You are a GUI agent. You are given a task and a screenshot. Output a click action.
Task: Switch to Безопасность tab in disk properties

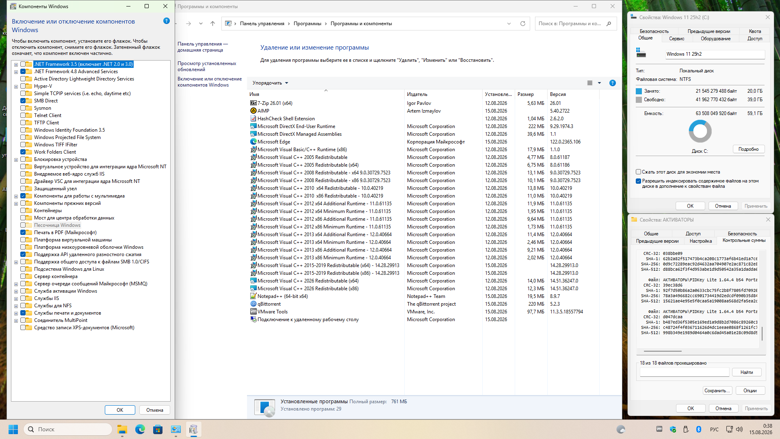654,31
